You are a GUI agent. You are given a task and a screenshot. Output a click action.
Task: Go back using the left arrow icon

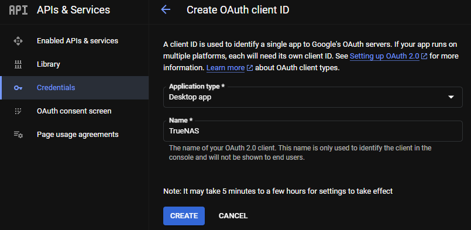(166, 9)
